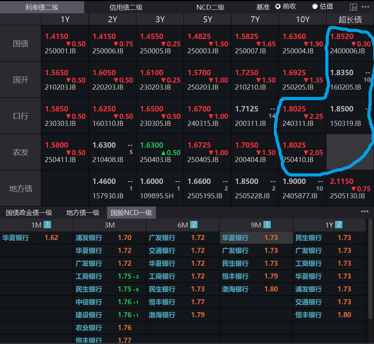The height and width of the screenshot is (344, 374).
Task: Select bond 250205.IB 国开 10Y cell
Action: [x=302, y=80]
